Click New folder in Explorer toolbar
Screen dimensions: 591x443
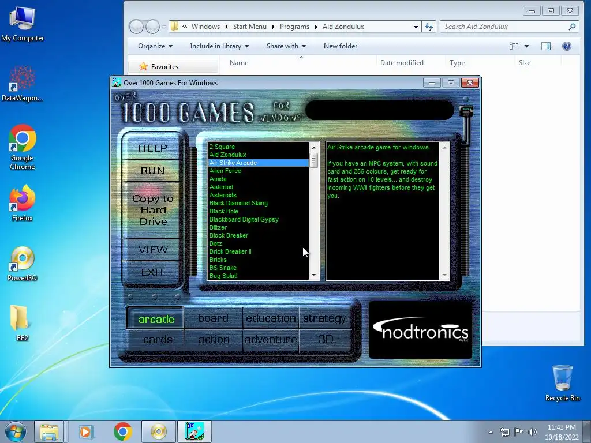341,46
